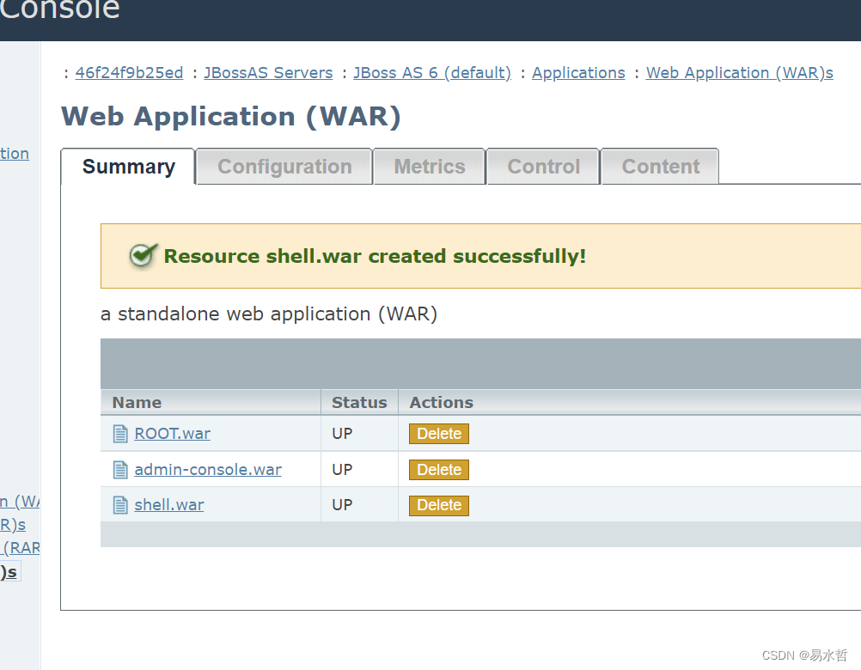This screenshot has width=861, height=670.
Task: Switch to the Summary tab
Action: pyautogui.click(x=129, y=167)
